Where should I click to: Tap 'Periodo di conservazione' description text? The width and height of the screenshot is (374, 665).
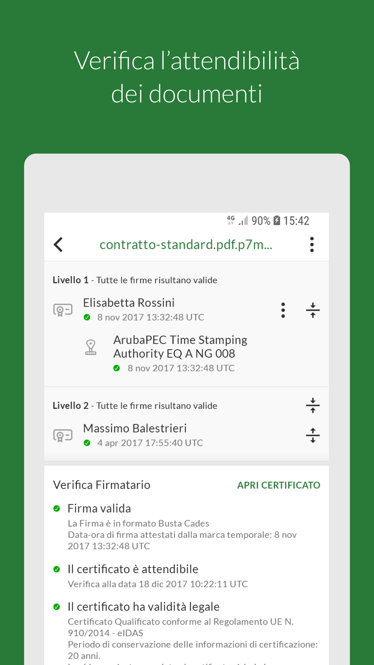click(193, 650)
